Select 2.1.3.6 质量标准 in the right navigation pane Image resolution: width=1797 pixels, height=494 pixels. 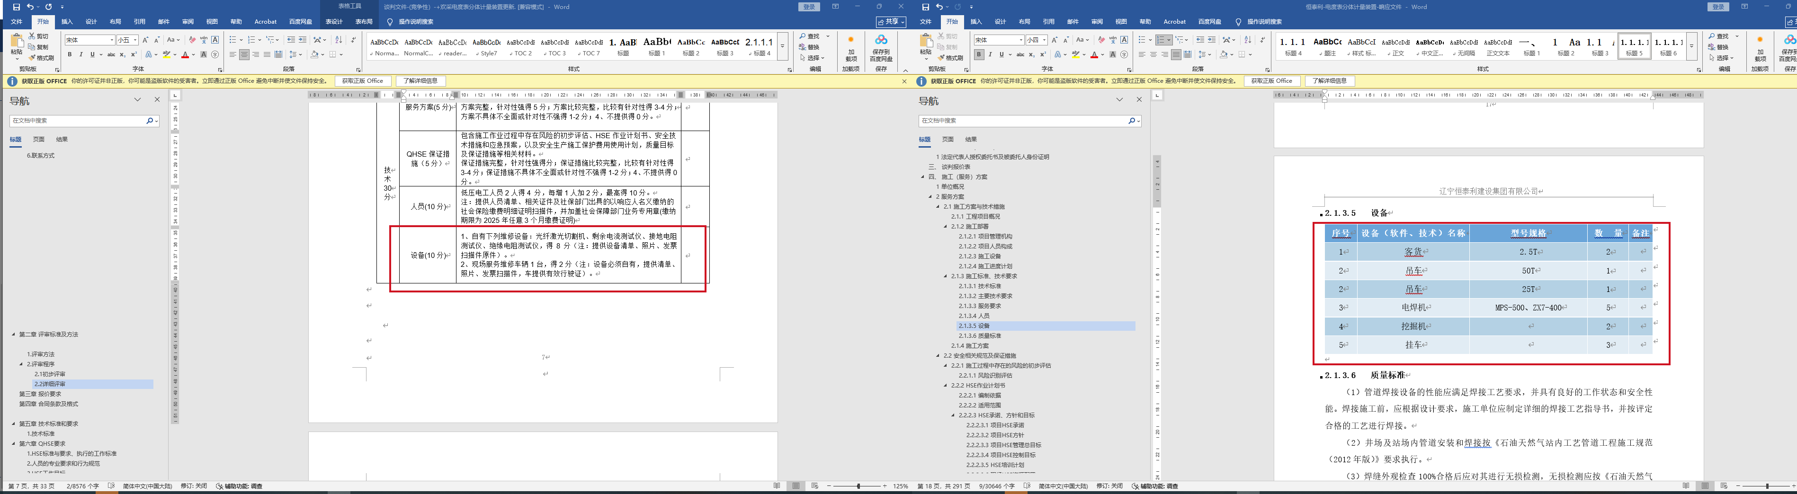[979, 336]
